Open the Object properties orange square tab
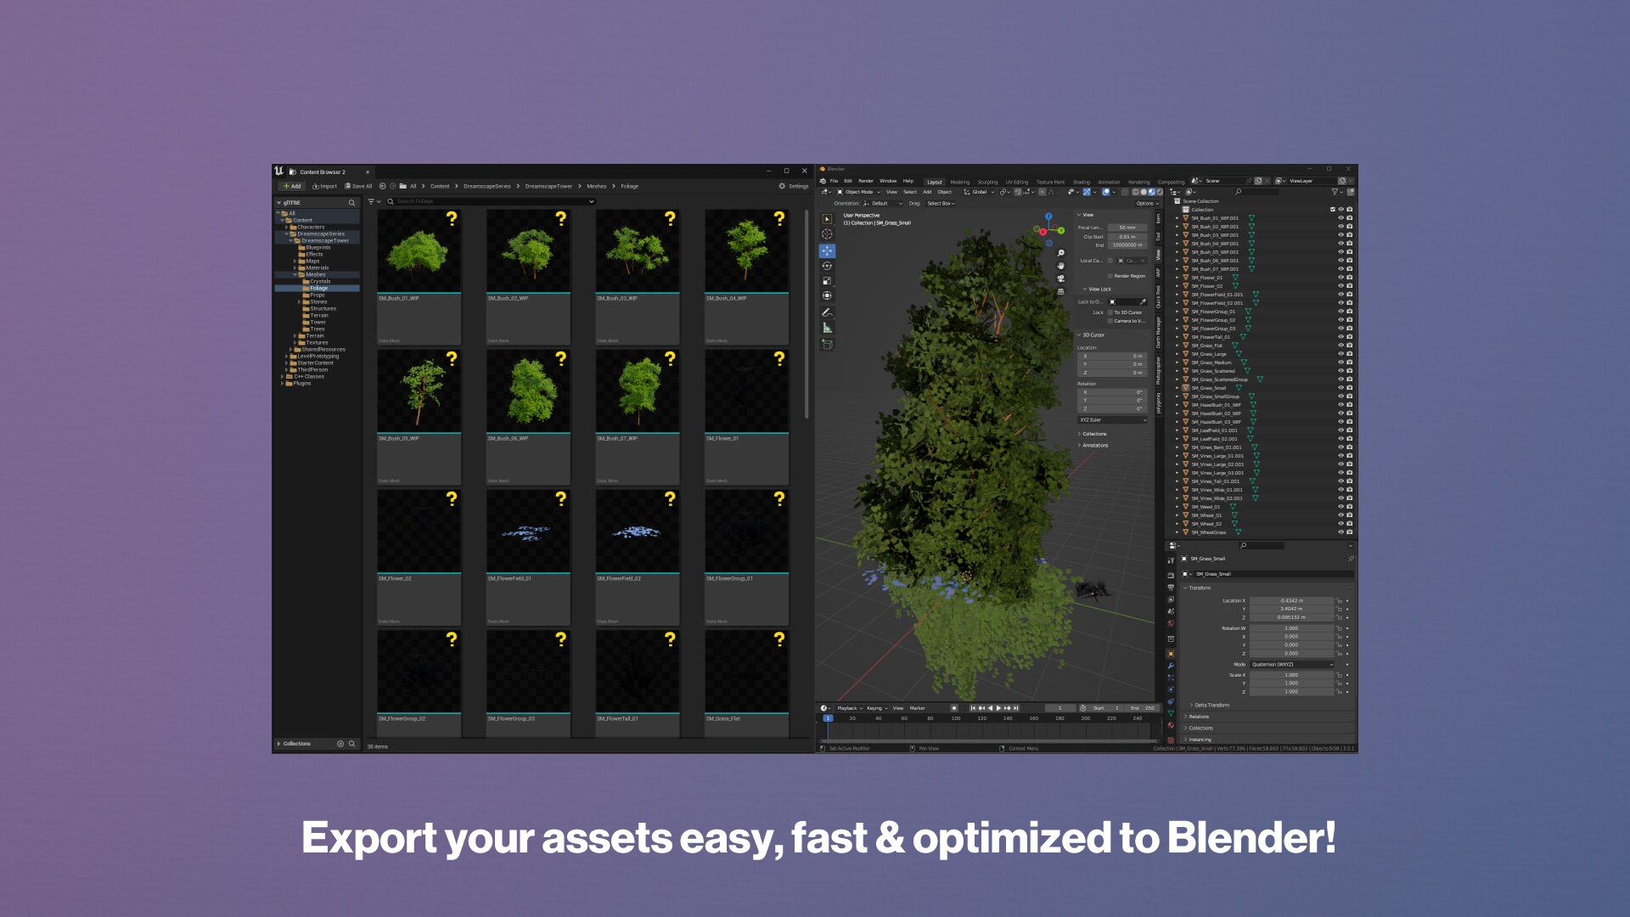The image size is (1630, 917). 1171,654
